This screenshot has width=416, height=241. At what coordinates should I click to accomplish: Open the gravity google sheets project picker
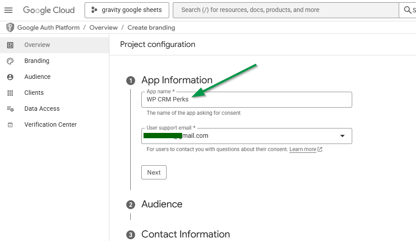pos(127,10)
